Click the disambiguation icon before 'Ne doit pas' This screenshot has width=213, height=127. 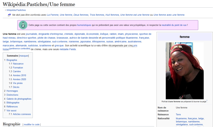pyautogui.click(x=9, y=15)
